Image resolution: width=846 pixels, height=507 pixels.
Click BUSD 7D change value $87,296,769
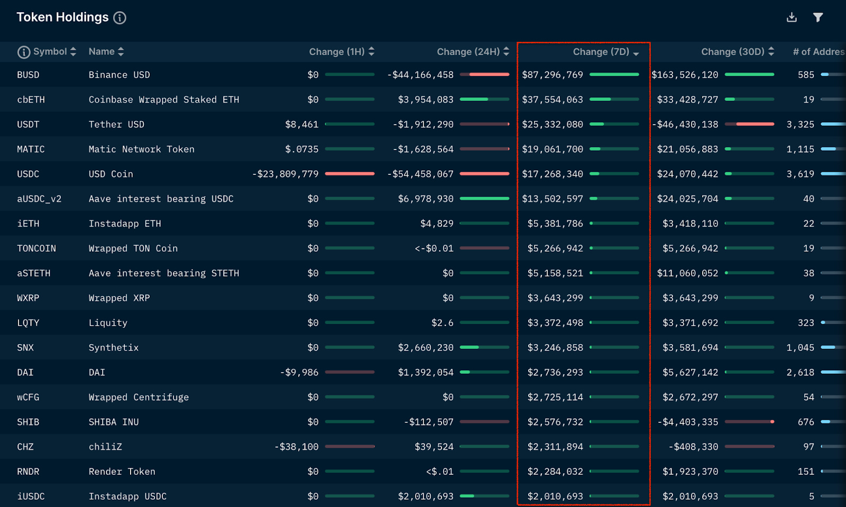point(553,75)
